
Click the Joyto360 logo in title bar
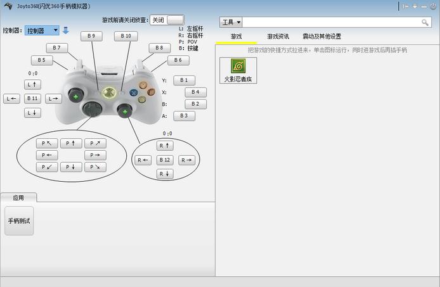8,6
